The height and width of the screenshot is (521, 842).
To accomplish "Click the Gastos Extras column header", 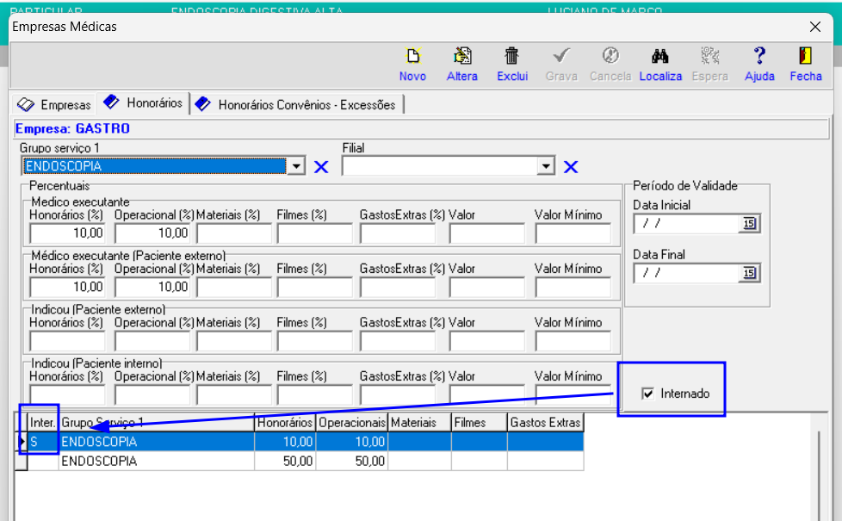I will [x=545, y=423].
